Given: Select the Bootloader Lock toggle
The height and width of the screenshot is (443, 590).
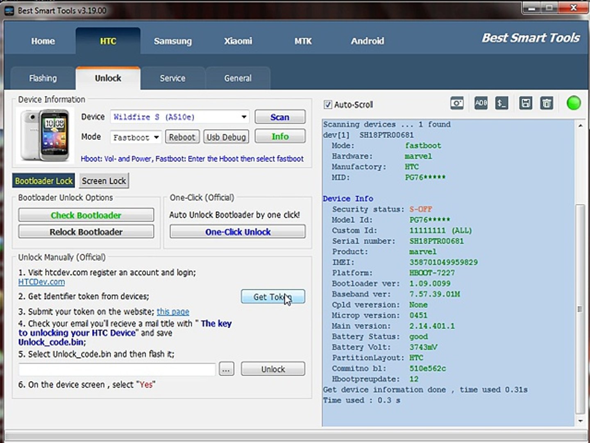Looking at the screenshot, I should coord(44,181).
